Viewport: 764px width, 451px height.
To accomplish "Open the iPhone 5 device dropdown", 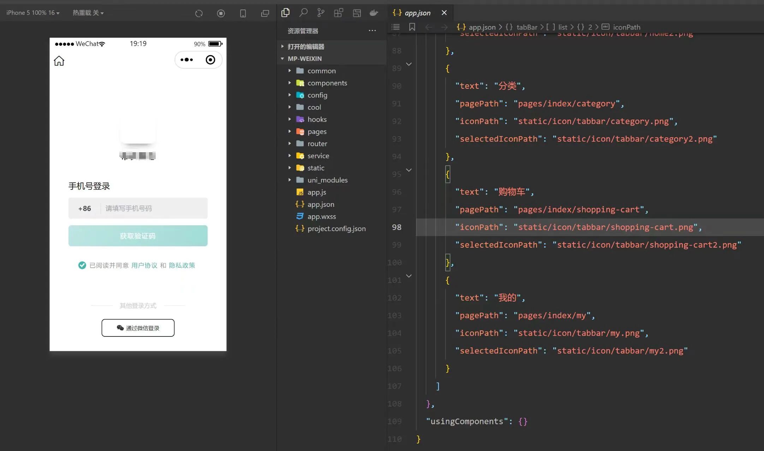I will 33,13.
